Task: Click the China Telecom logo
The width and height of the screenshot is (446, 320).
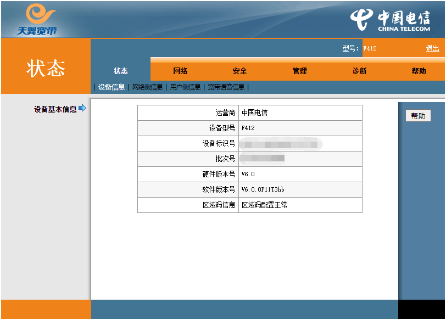Action: 390,20
